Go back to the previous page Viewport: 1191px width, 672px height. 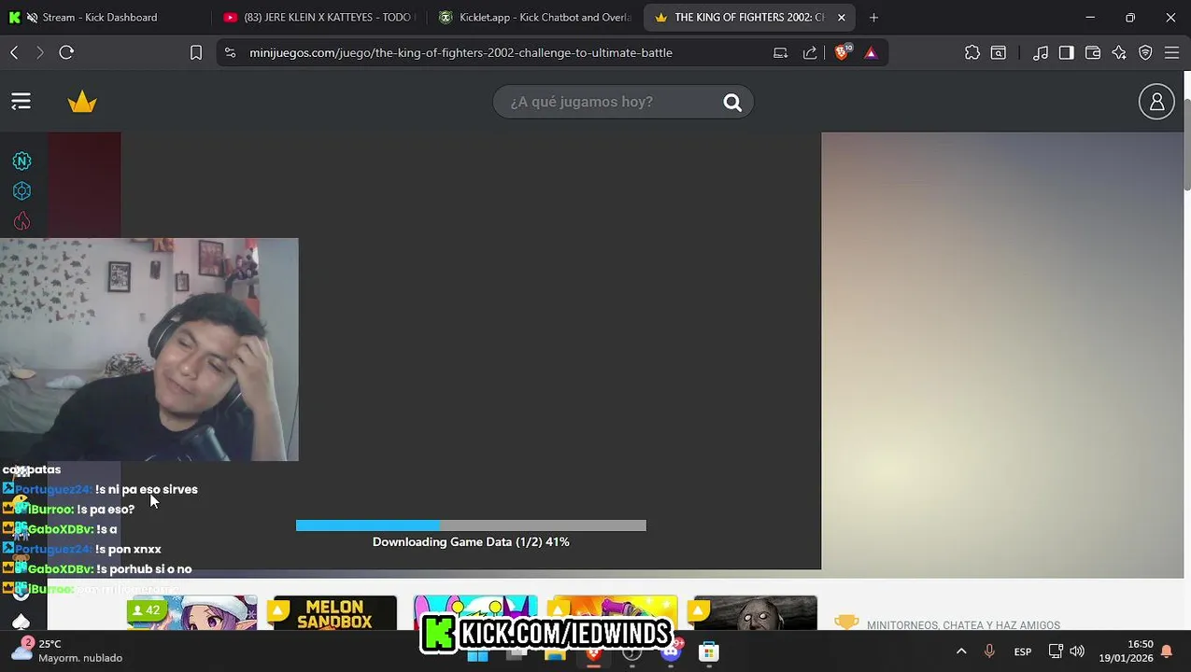point(14,52)
